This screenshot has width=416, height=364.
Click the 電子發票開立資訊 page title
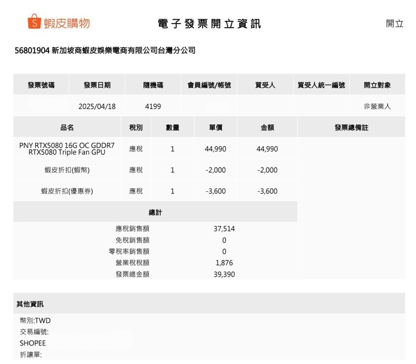pyautogui.click(x=209, y=24)
